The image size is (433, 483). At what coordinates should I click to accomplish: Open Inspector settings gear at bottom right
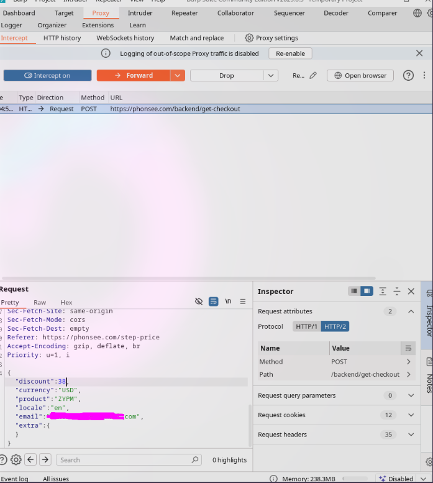click(429, 462)
